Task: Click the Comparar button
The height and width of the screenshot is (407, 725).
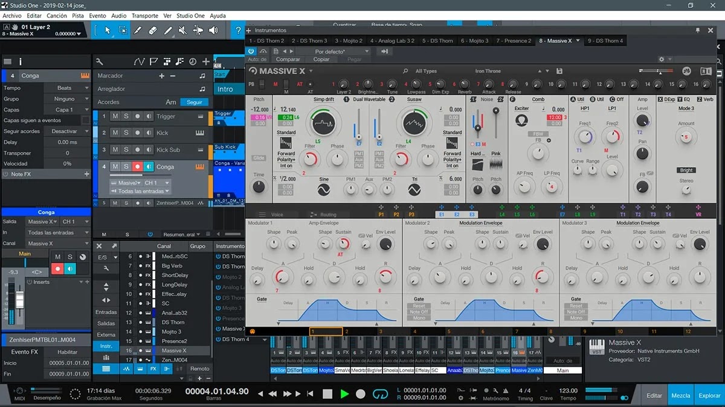Action: pyautogui.click(x=288, y=60)
